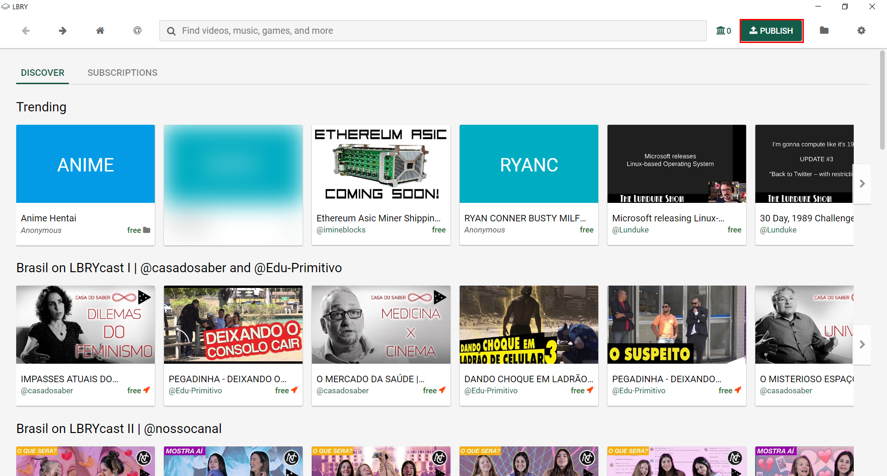The width and height of the screenshot is (887, 476).
Task: Click the rocket icon on DANDO CHOQUE EM LADRÃO card
Action: pyautogui.click(x=590, y=390)
